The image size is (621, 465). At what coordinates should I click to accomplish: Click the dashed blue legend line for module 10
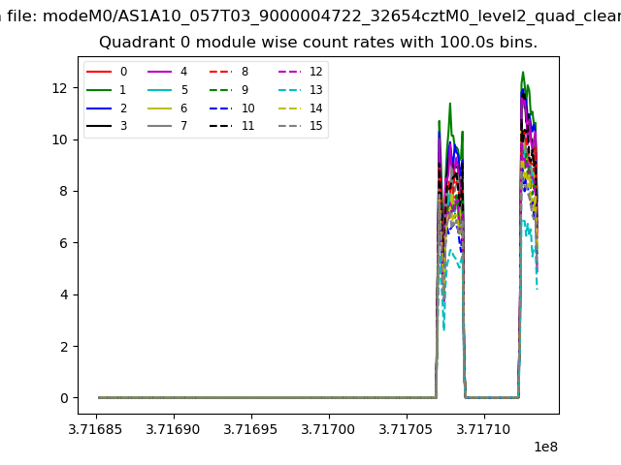tap(222, 108)
